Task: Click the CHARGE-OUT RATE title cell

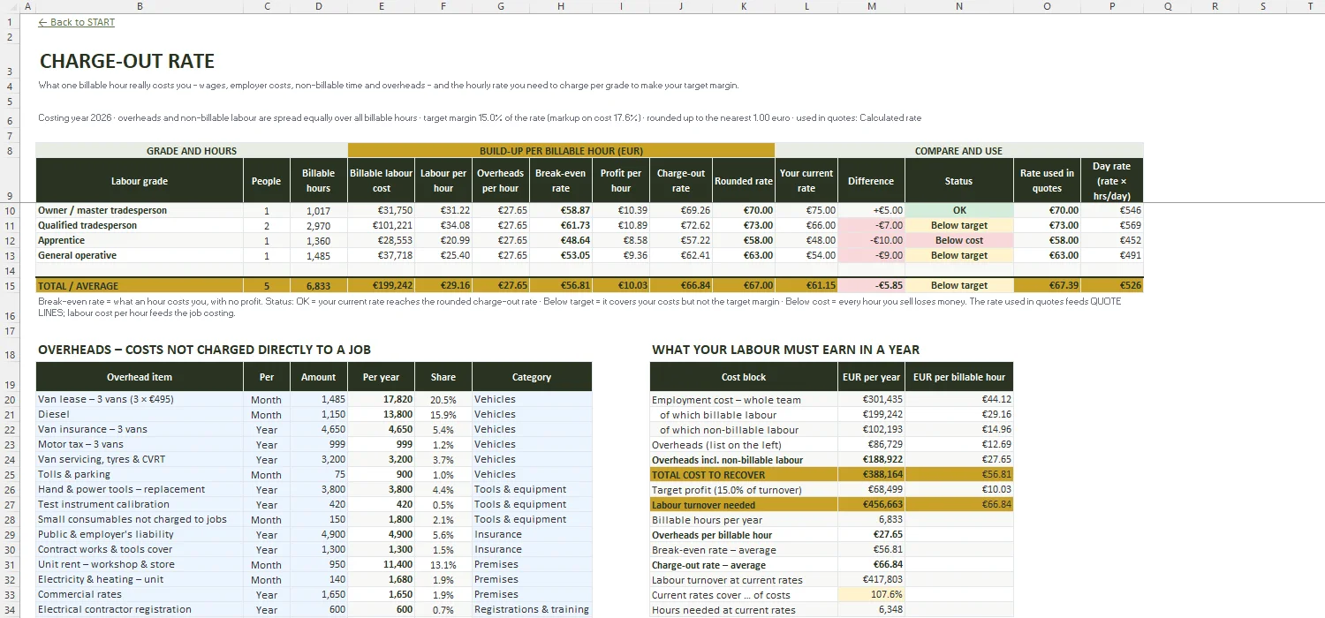Action: click(127, 61)
